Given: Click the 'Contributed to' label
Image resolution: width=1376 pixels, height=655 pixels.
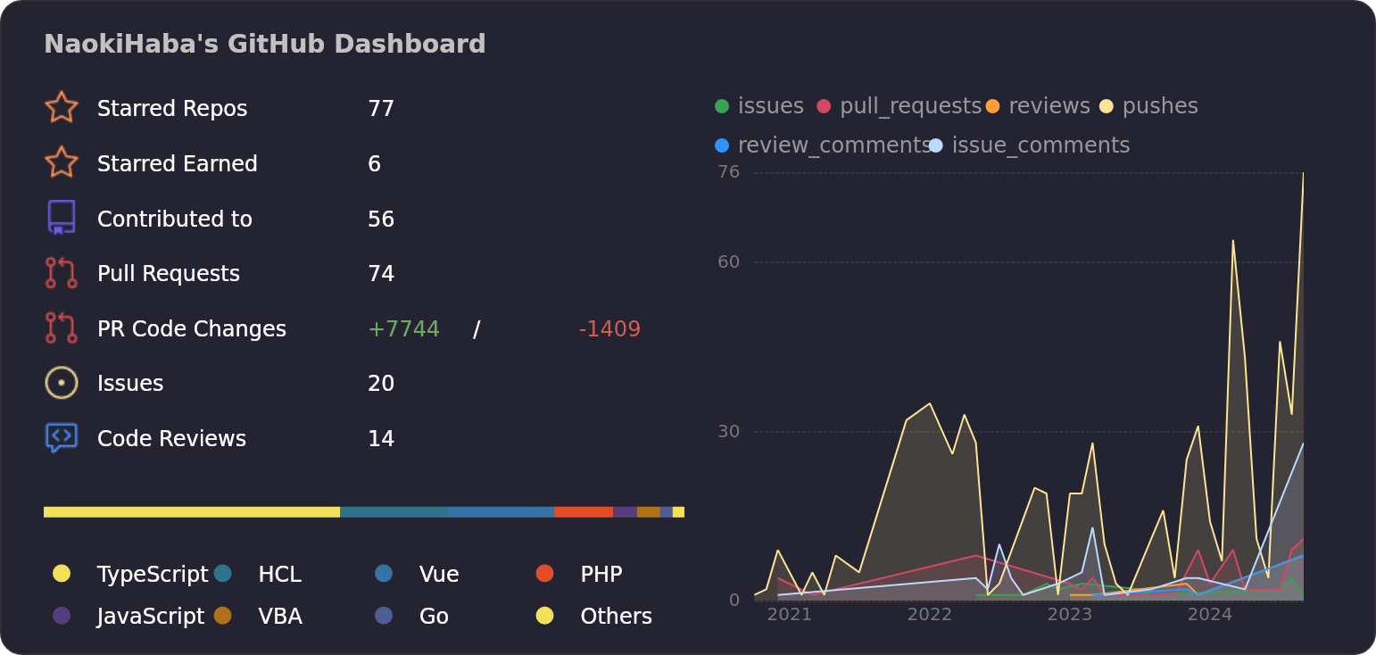Looking at the screenshot, I should coord(175,220).
